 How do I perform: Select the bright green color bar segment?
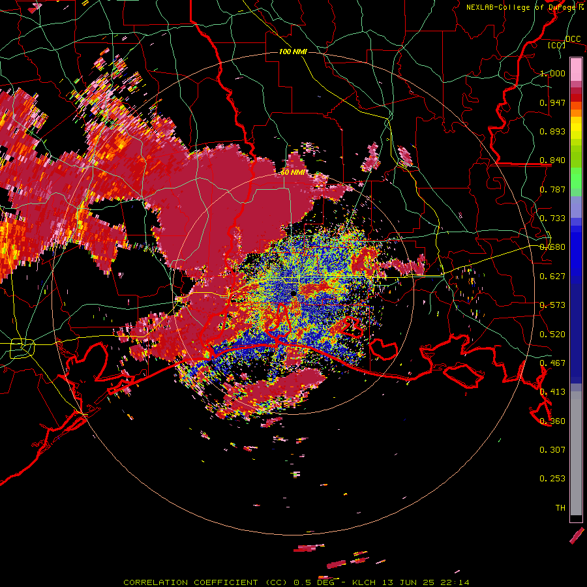[576, 178]
